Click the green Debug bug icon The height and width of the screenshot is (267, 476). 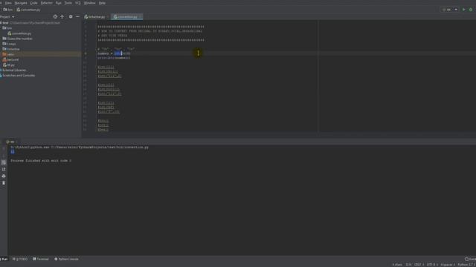(x=471, y=10)
